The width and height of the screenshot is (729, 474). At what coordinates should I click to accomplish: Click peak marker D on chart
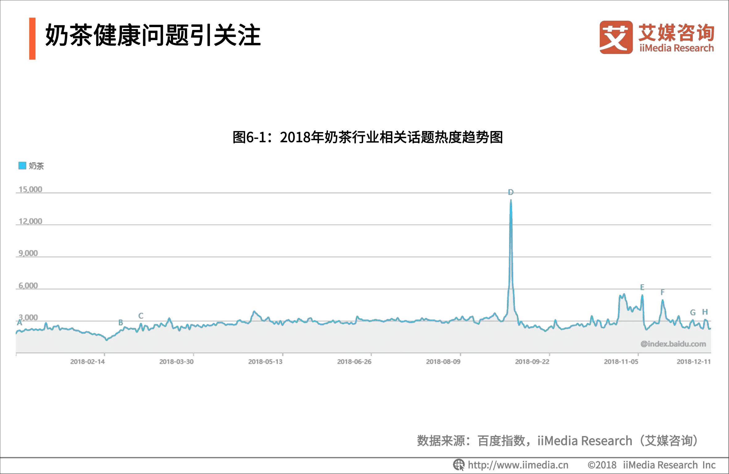[511, 192]
